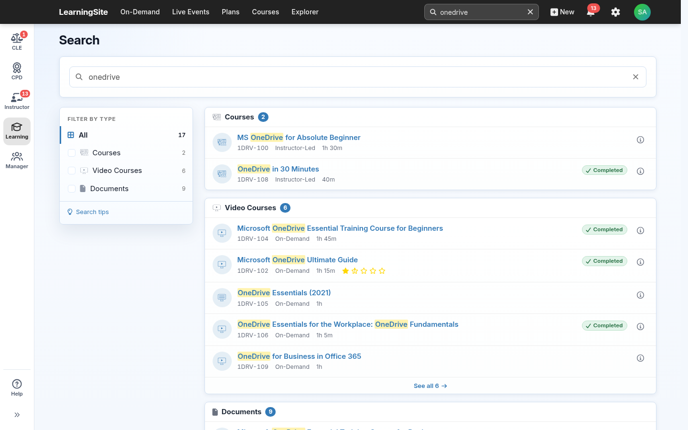
Task: Open the settings gear icon
Action: coord(615,12)
